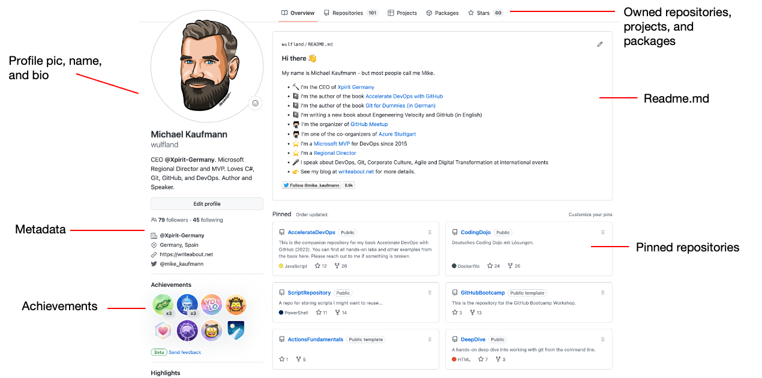Click the yellow JavaScript language dot on AccelerateDevOps

click(281, 266)
